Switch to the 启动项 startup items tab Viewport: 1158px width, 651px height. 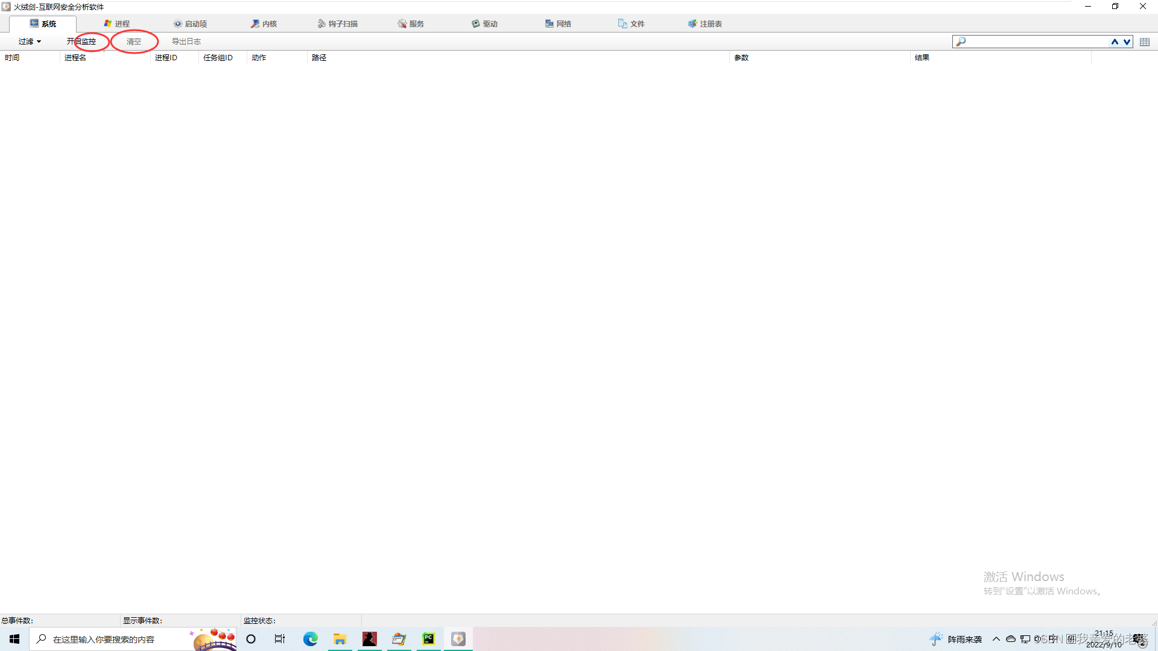(x=190, y=24)
